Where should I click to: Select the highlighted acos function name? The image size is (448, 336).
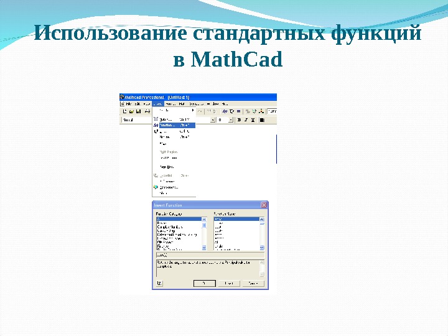tap(236, 219)
